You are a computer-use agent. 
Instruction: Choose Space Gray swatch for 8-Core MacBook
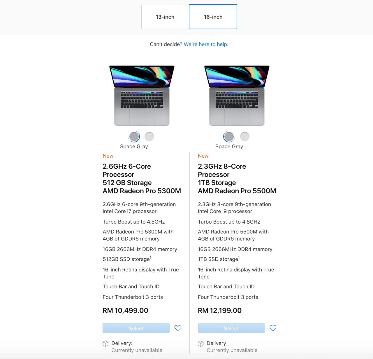click(x=229, y=136)
